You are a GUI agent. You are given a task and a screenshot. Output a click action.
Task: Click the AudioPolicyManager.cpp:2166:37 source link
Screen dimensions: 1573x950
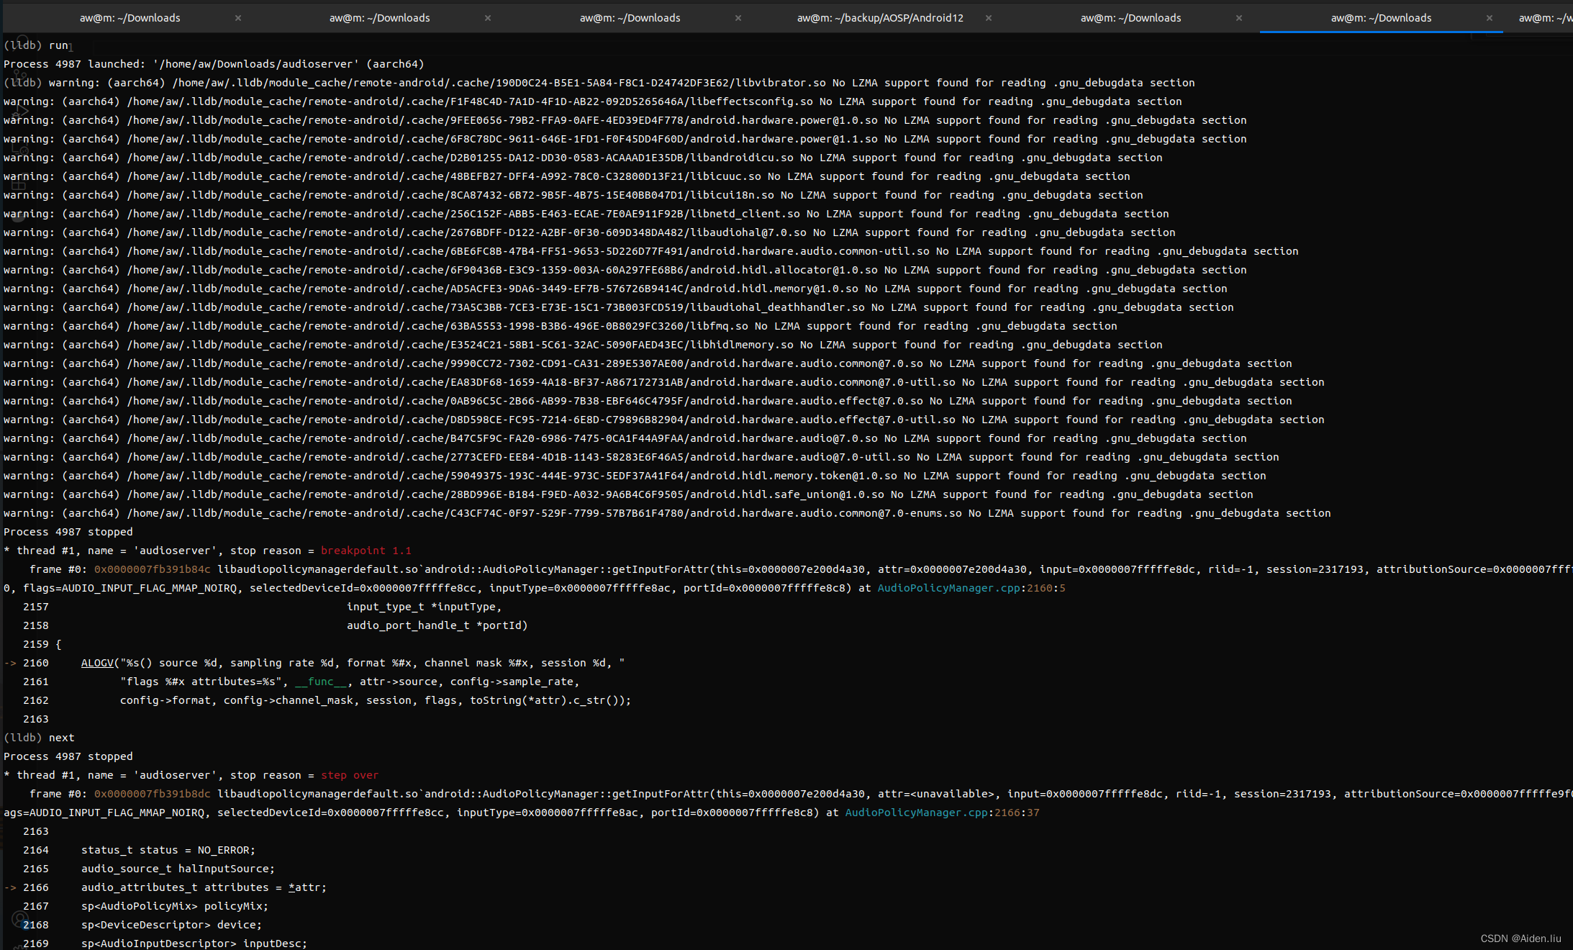pos(941,813)
